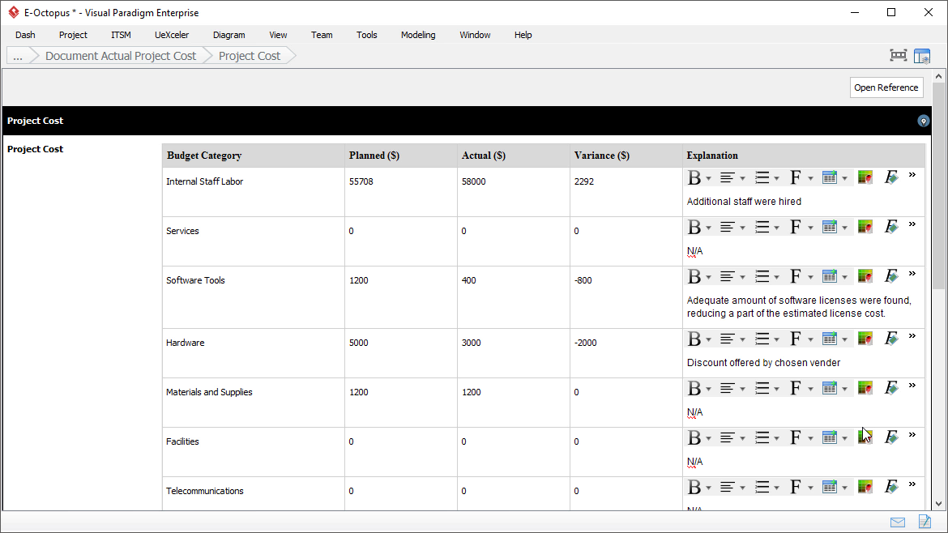Expand list style dropdown in Software Tools row
948x533 pixels.
coord(776,277)
